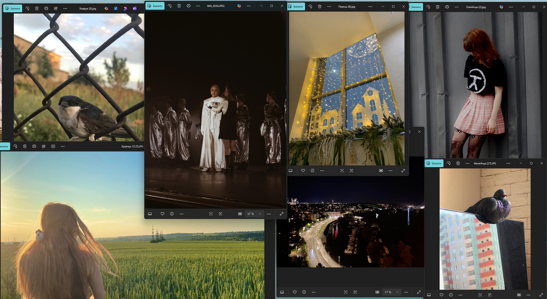
Task: Share the Хмарук (3).jpg image
Action: [56, 9]
